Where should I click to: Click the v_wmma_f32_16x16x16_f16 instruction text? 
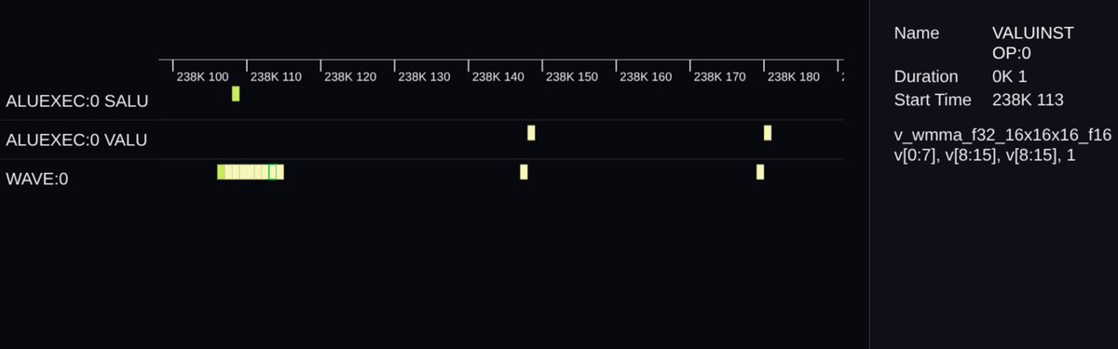[x=1002, y=135]
